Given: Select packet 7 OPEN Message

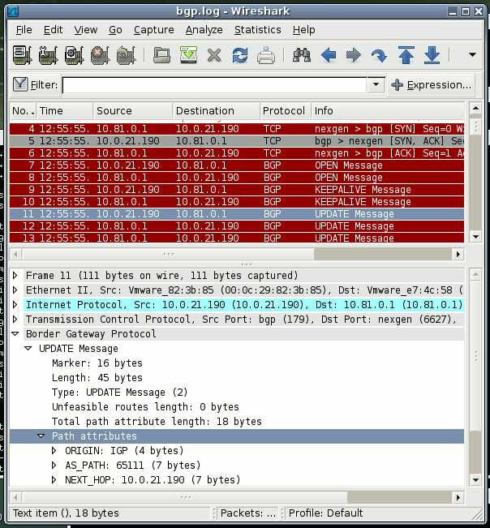Looking at the screenshot, I should (x=237, y=165).
